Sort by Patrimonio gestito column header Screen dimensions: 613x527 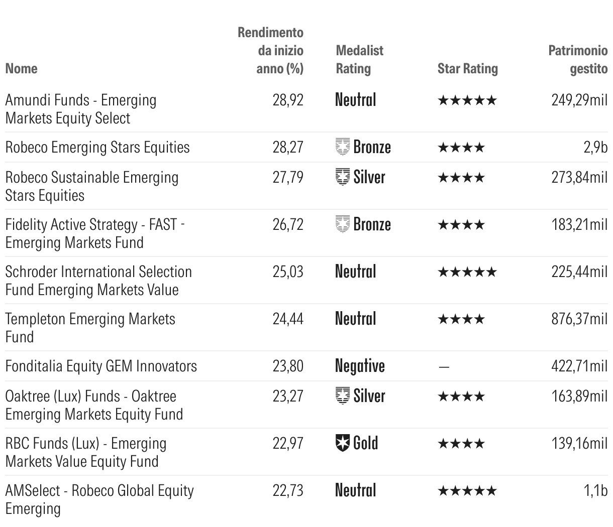pos(578,59)
